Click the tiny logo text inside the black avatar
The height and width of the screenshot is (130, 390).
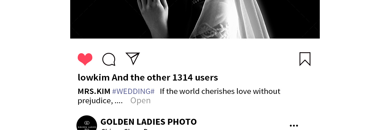click(x=87, y=127)
